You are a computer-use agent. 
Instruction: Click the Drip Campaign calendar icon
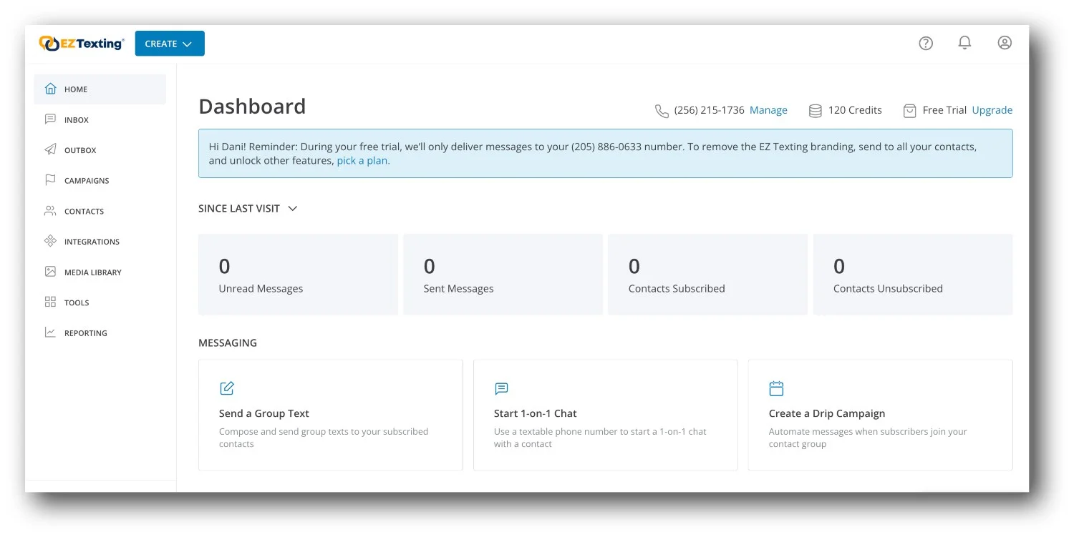(776, 388)
